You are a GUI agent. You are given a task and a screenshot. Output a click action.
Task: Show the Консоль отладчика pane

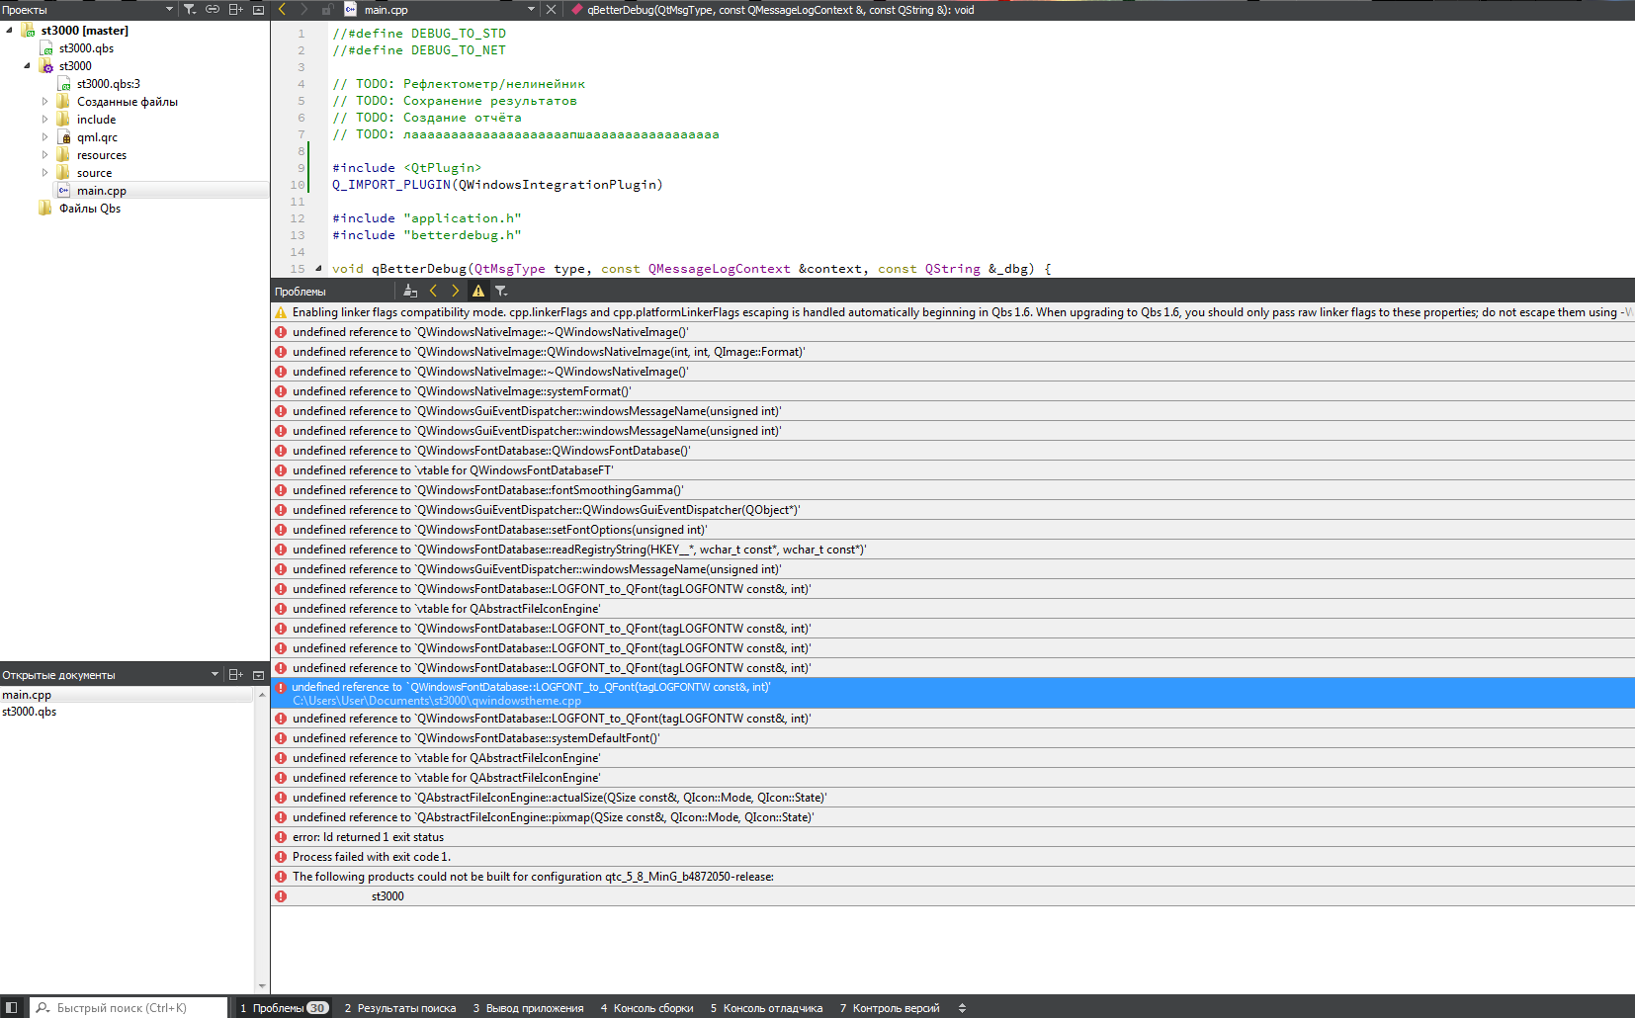(766, 1008)
